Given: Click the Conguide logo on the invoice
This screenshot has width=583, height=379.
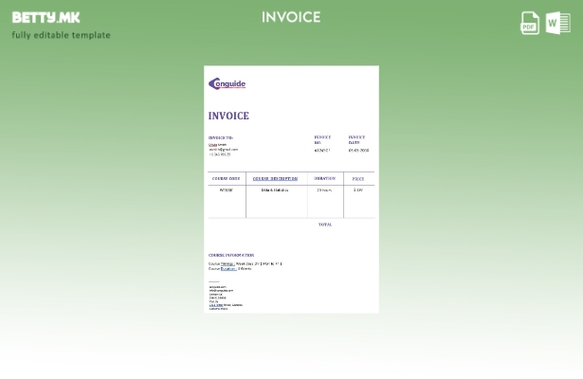Looking at the screenshot, I should coord(227,84).
